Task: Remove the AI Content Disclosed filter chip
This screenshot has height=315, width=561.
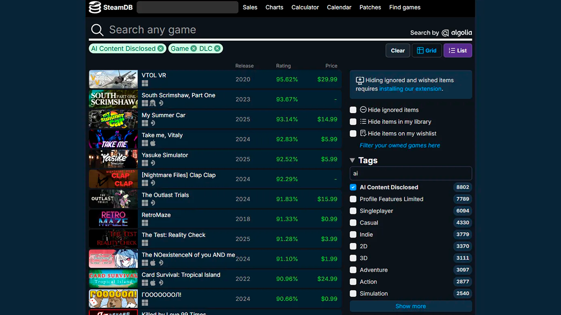Action: click(160, 49)
